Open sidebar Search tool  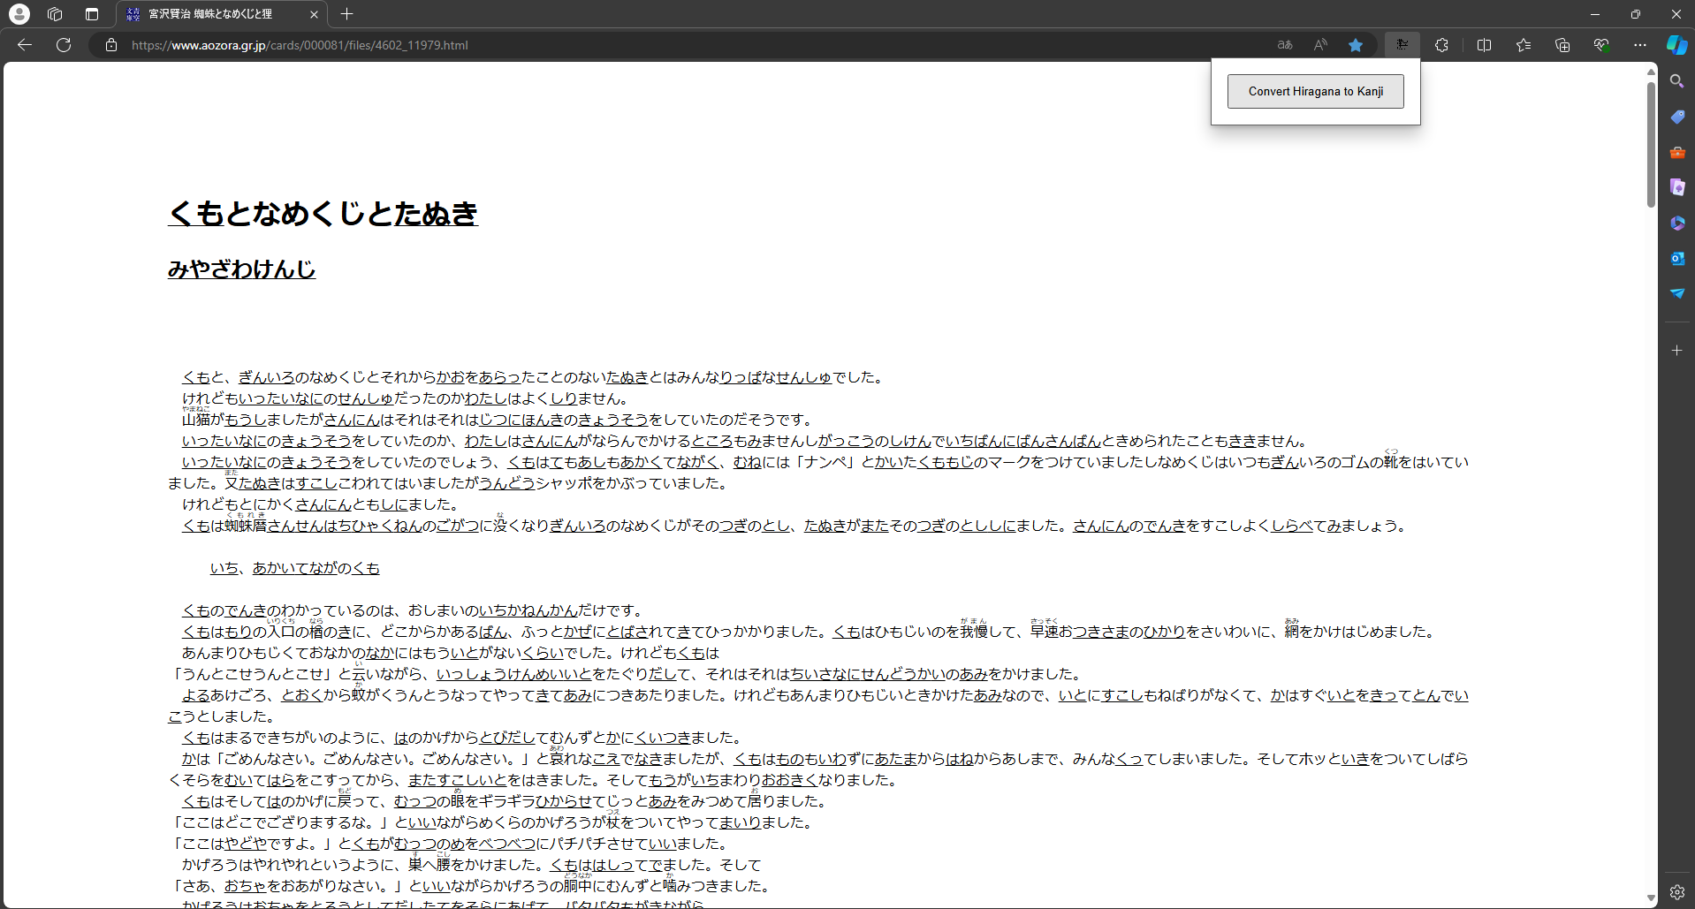(x=1676, y=81)
